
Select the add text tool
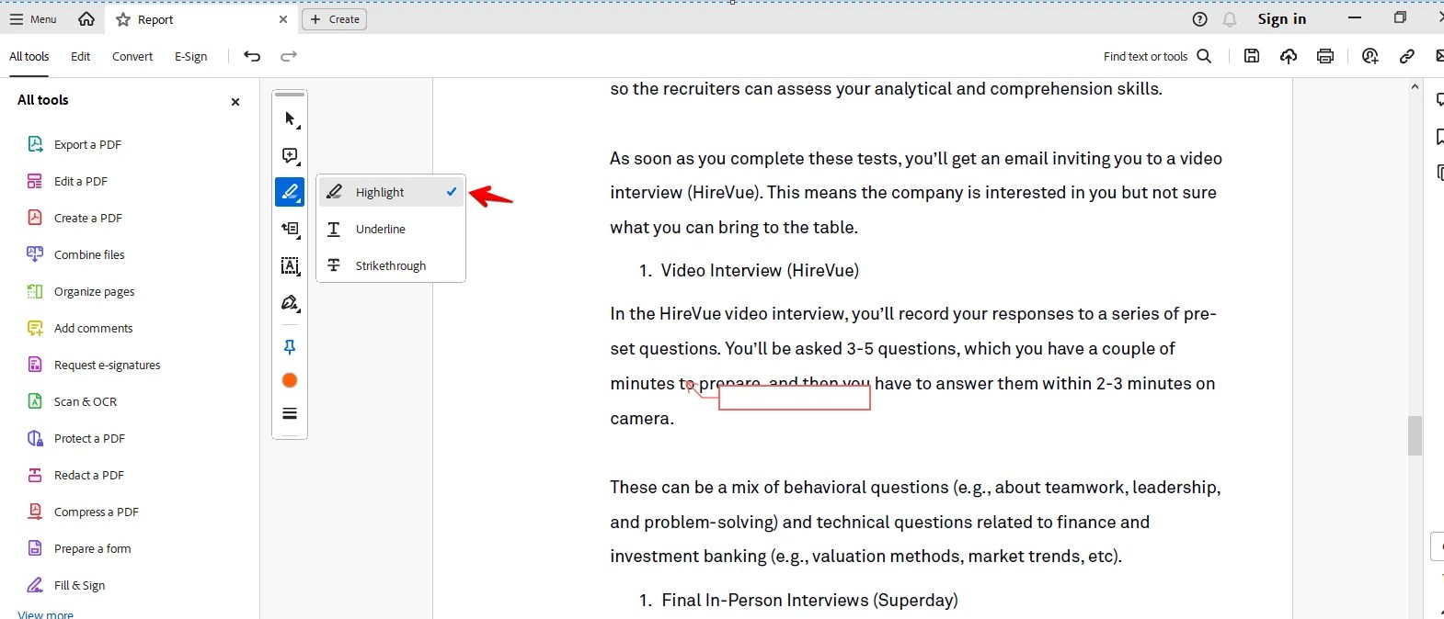point(290,229)
